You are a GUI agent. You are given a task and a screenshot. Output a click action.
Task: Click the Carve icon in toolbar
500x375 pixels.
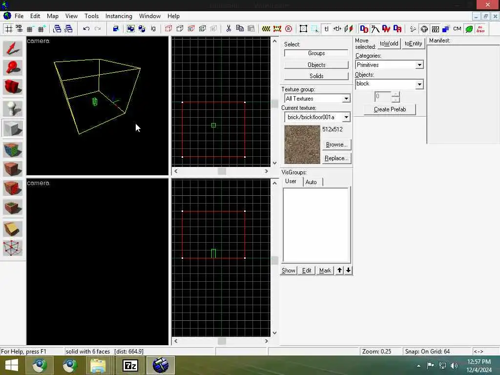click(116, 29)
